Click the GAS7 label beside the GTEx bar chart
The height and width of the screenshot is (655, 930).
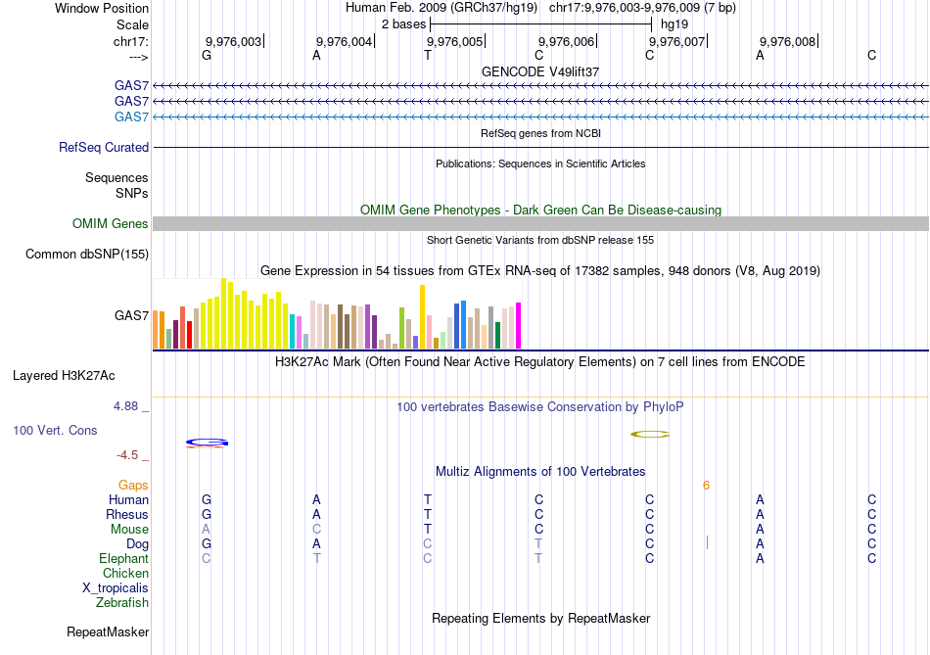(x=132, y=315)
